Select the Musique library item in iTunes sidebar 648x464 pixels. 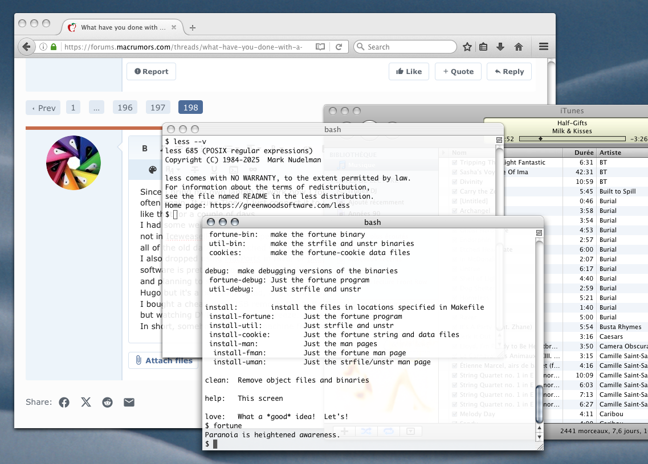(362, 165)
